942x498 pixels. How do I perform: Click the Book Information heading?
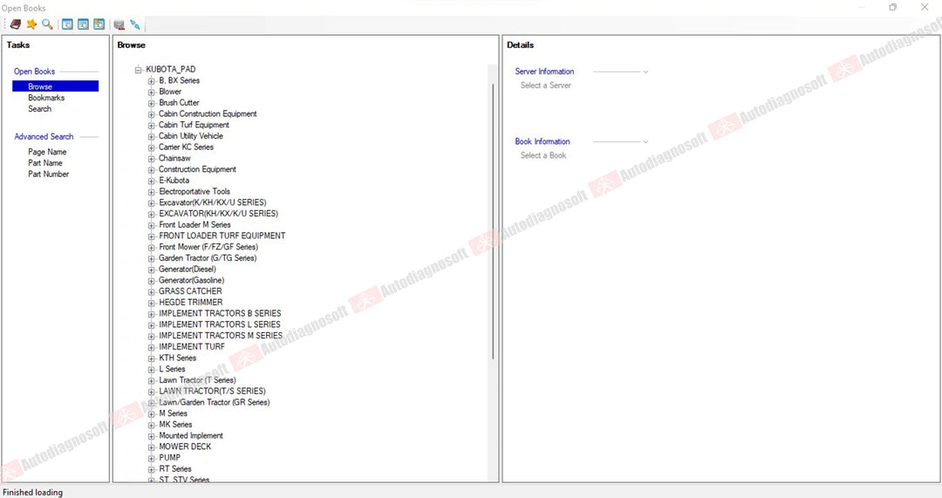(x=543, y=142)
